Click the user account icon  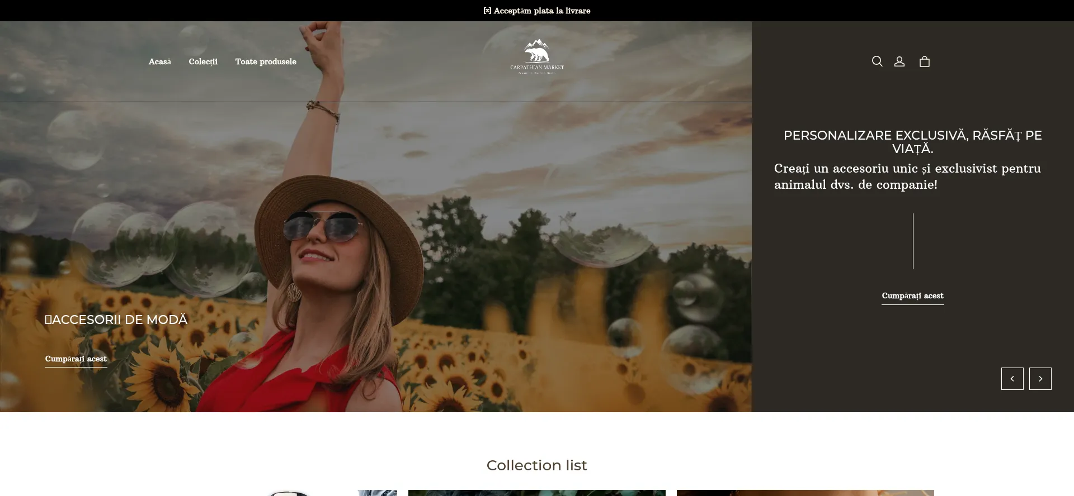click(899, 61)
